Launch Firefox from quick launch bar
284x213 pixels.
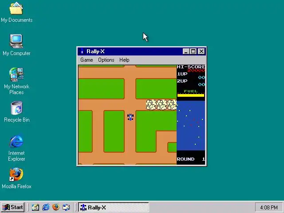click(56, 207)
